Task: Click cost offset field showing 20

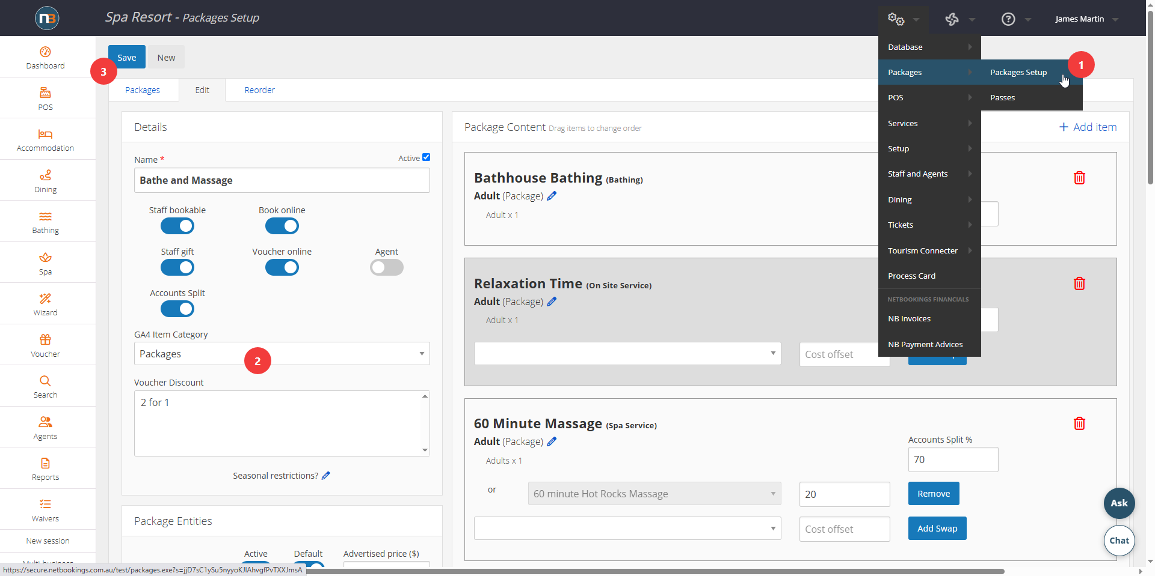Action: [x=845, y=494]
